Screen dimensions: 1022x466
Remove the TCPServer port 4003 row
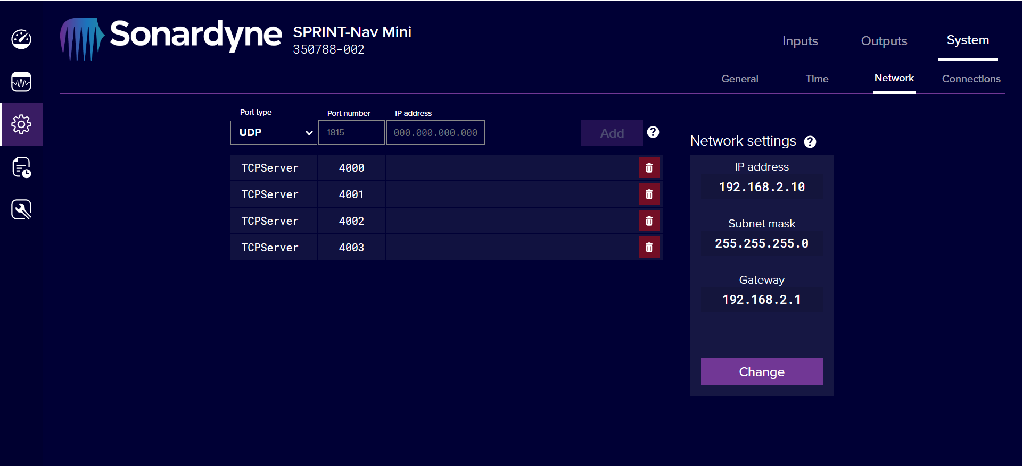649,248
